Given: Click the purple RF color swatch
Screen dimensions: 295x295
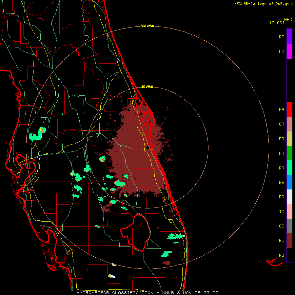Looking at the screenshot, I should [289, 36].
